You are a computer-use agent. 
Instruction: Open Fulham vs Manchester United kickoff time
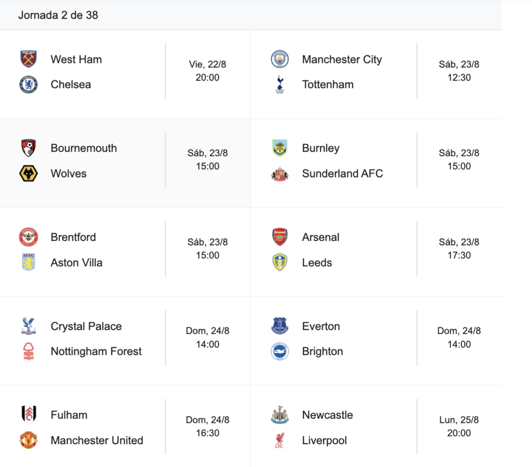click(x=207, y=426)
